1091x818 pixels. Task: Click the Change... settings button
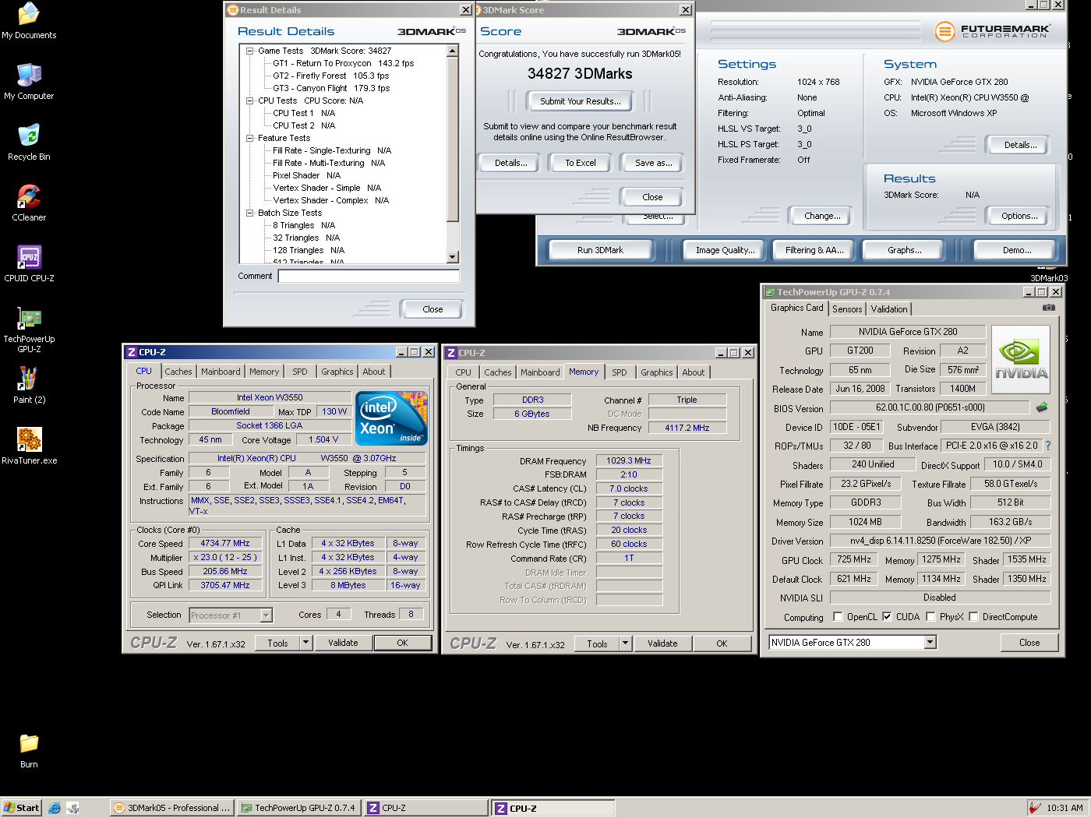(822, 216)
